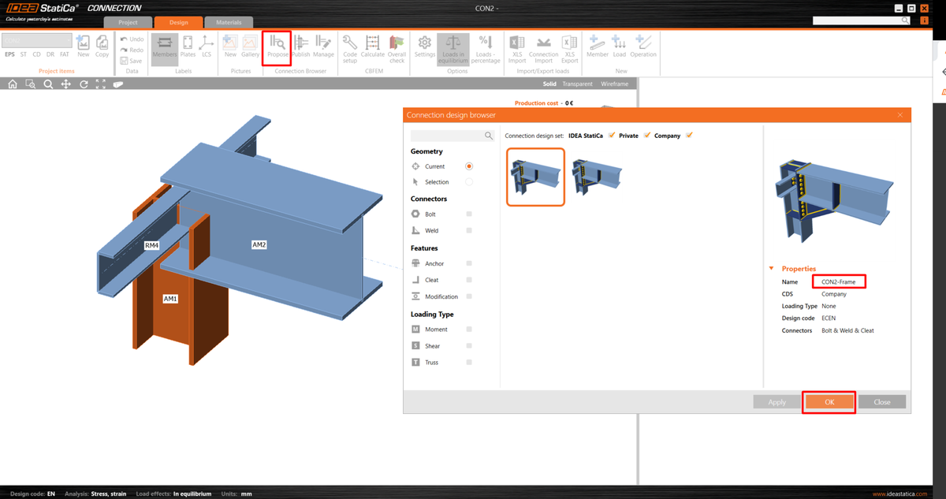Select the second connection design template thumbnail
Screen dimensions: 946x499
[597, 177]
